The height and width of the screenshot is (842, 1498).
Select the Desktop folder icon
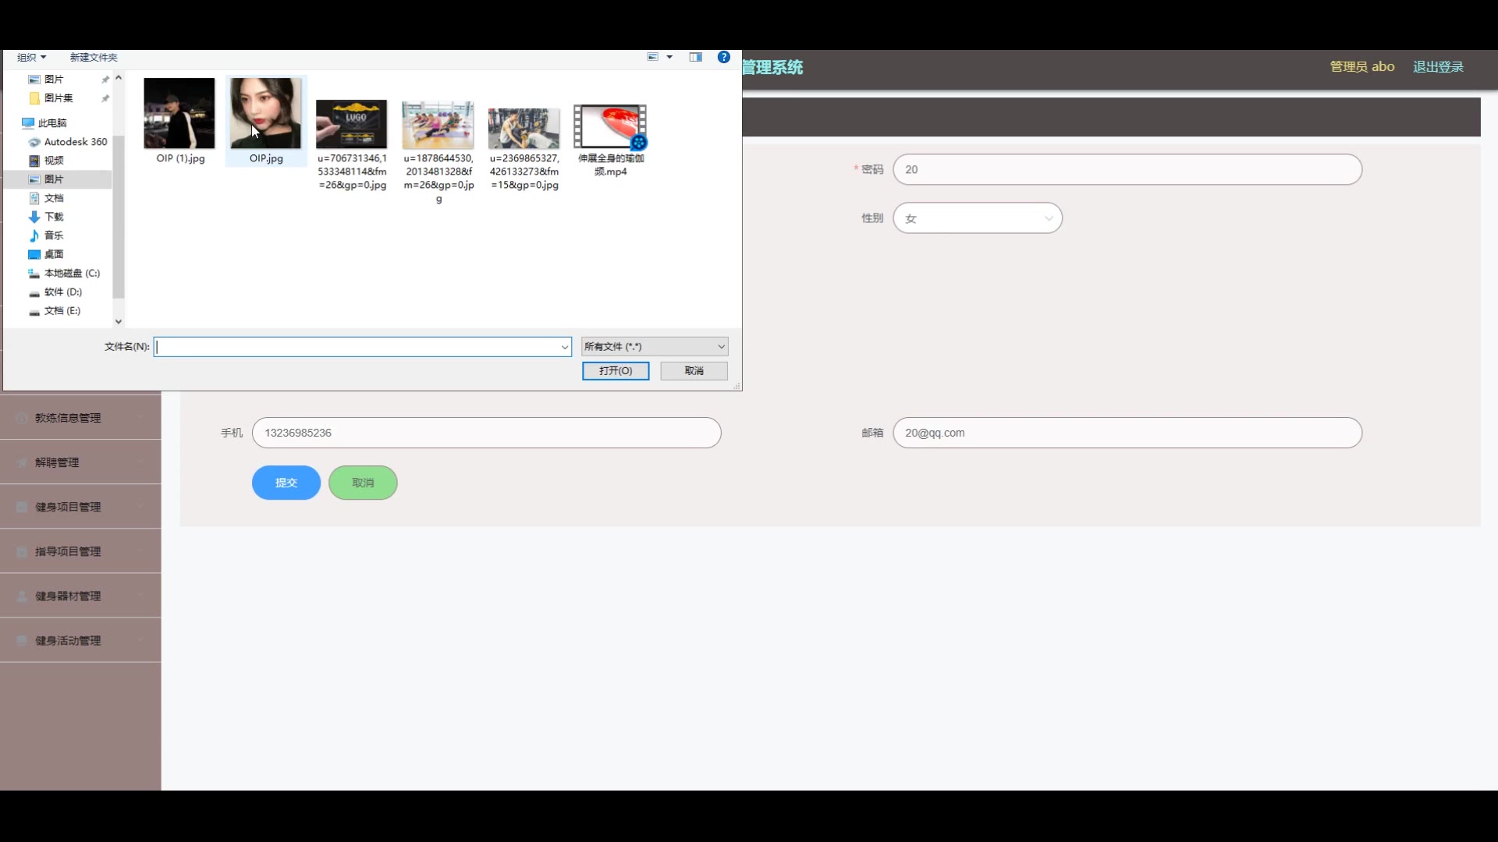click(34, 254)
